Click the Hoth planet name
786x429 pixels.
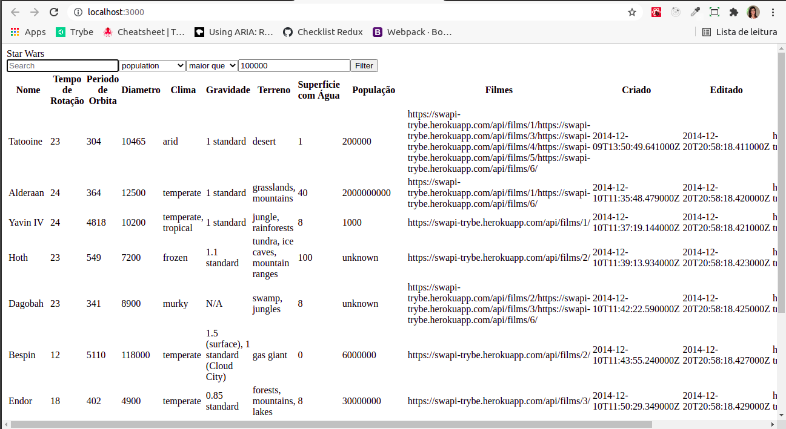tap(18, 258)
